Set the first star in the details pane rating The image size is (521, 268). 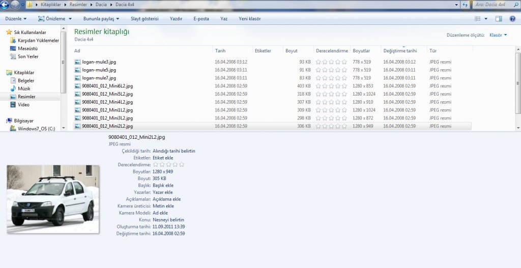[x=156, y=165]
